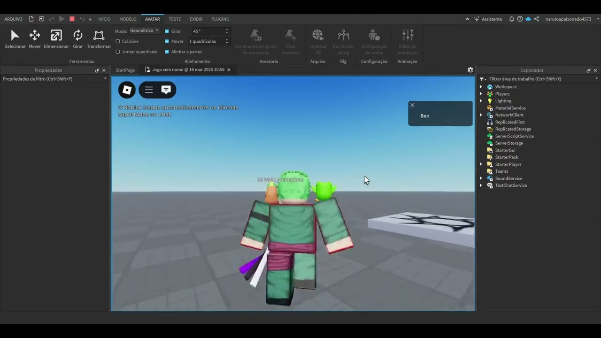Activate the Transformar tool
Image resolution: width=601 pixels, height=338 pixels.
click(99, 39)
